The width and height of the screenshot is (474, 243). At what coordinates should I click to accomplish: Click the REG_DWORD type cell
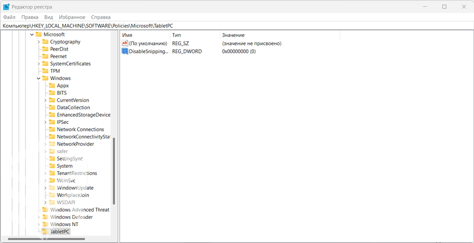tap(187, 52)
